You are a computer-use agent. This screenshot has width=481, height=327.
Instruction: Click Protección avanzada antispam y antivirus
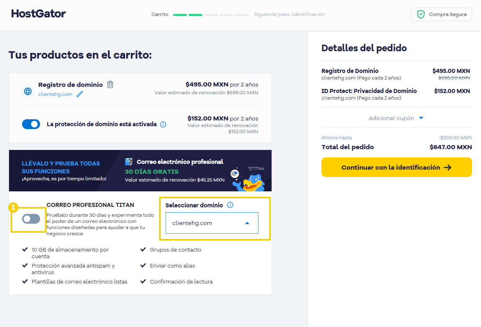point(73,269)
